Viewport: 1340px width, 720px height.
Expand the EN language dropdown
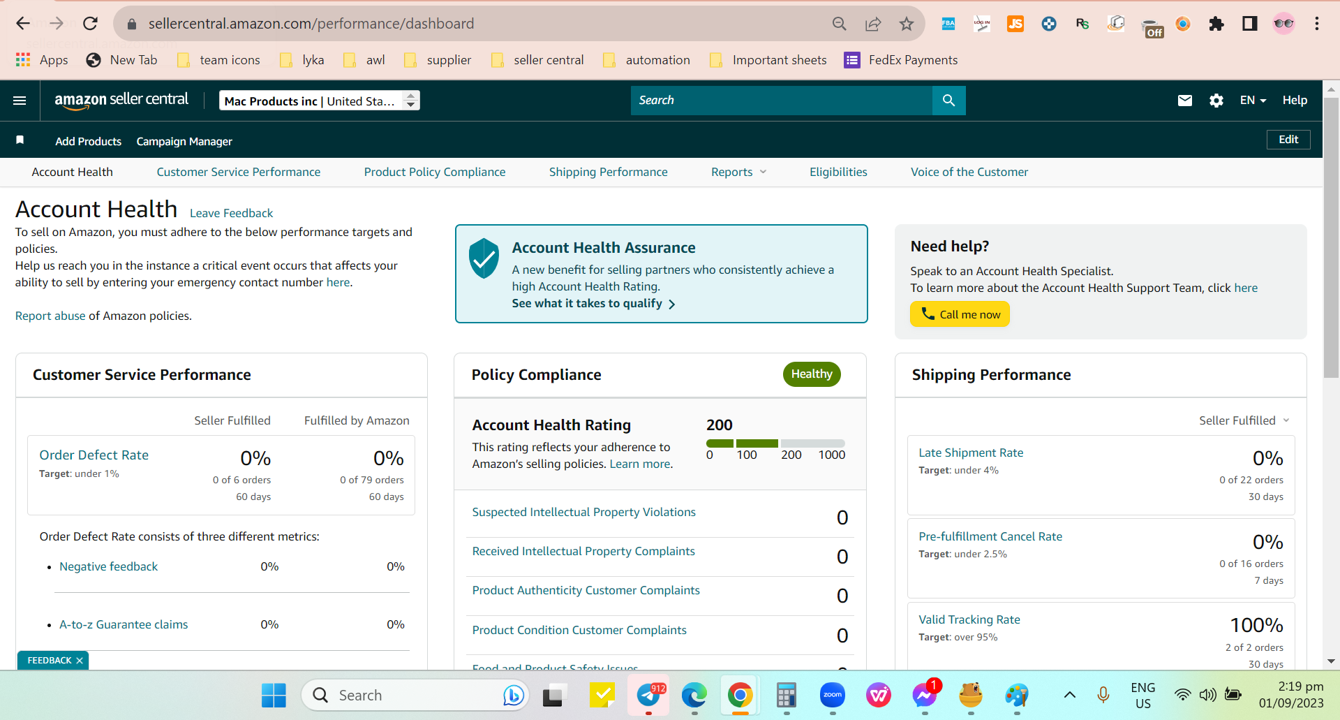pos(1253,101)
